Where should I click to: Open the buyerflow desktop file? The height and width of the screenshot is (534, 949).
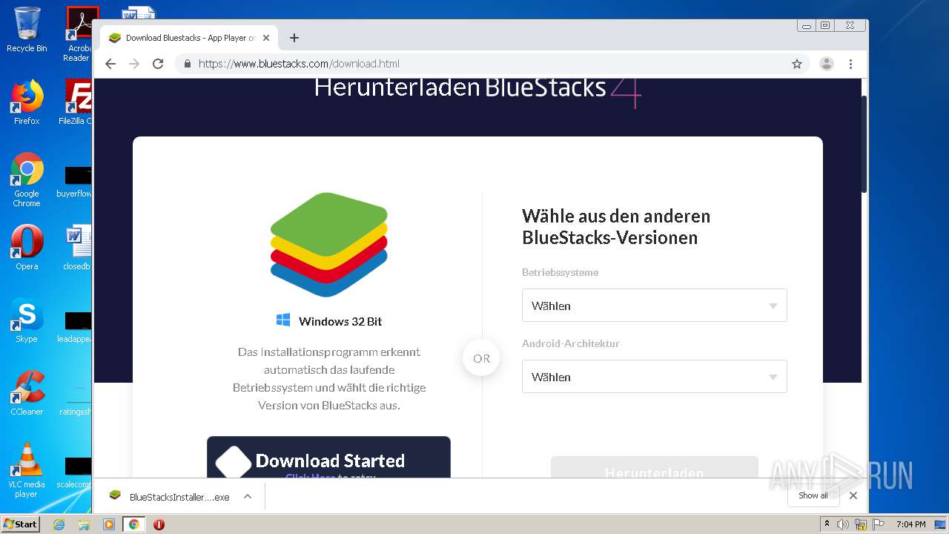pos(76,182)
